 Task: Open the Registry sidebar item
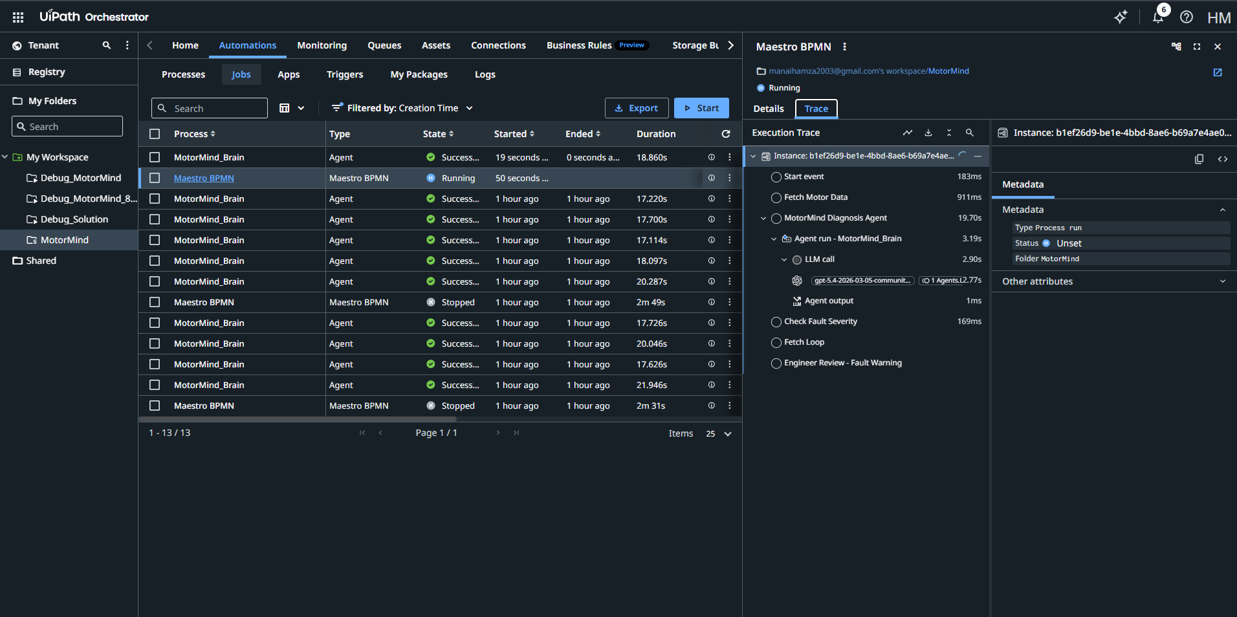click(47, 72)
